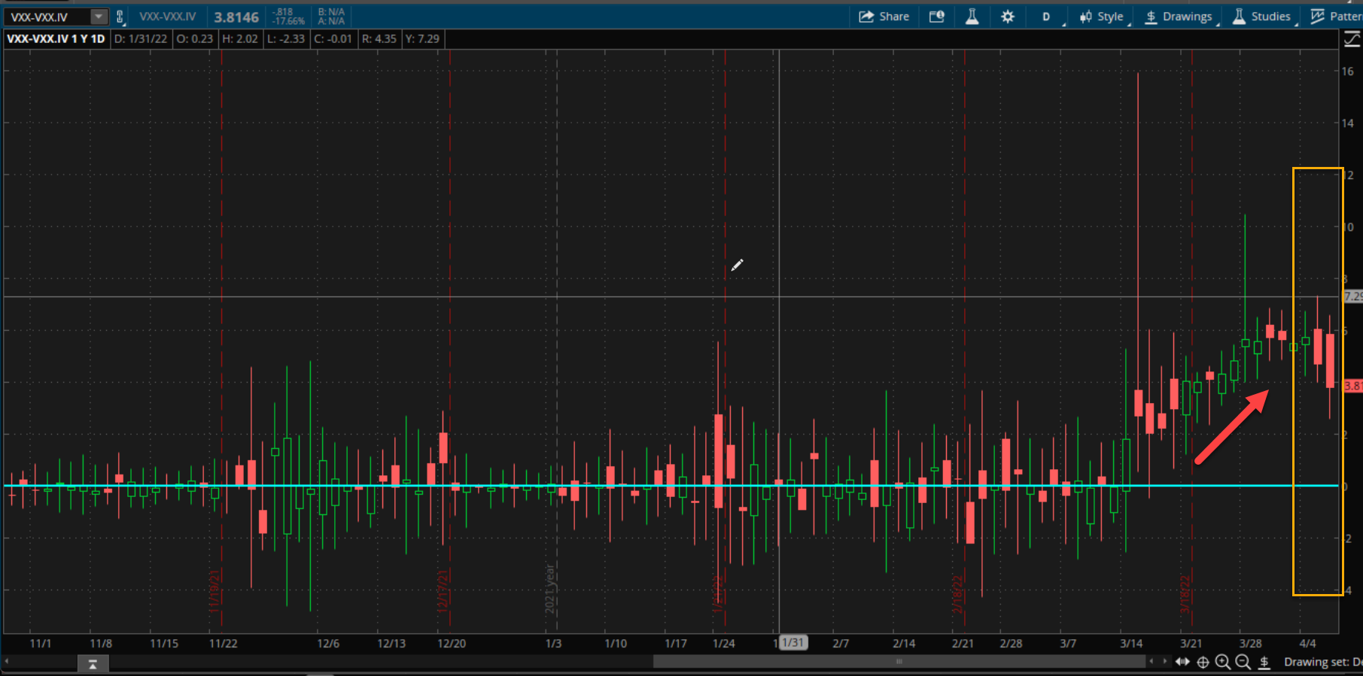Open the Studies button
1363x676 pixels.
point(1262,17)
